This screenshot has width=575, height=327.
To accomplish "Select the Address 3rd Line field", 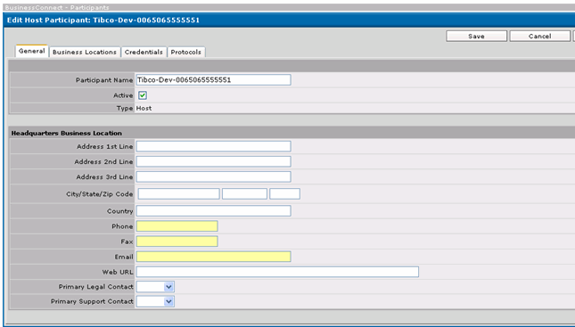I will click(x=213, y=176).
